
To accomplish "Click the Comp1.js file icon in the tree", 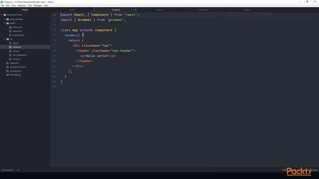I will (x=10, y=47).
